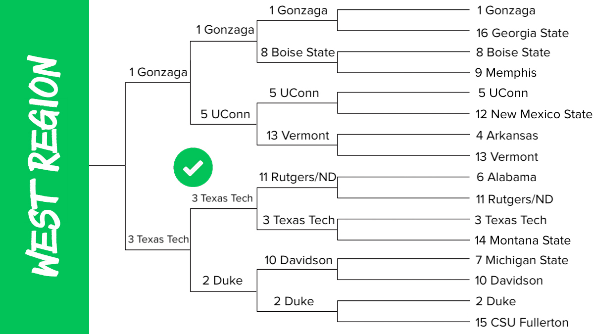Select 1 Gonzaga regional final pick
Screen dimensions: 594x334
tap(158, 72)
